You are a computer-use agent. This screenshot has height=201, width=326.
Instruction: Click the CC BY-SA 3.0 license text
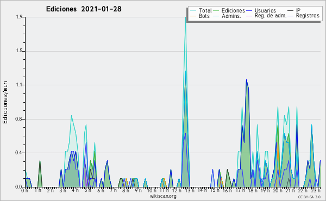point(309,197)
